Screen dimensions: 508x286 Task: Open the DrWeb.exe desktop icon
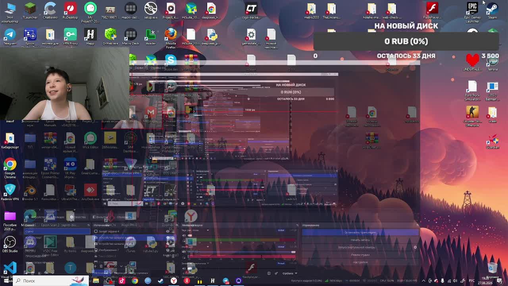coord(110,37)
